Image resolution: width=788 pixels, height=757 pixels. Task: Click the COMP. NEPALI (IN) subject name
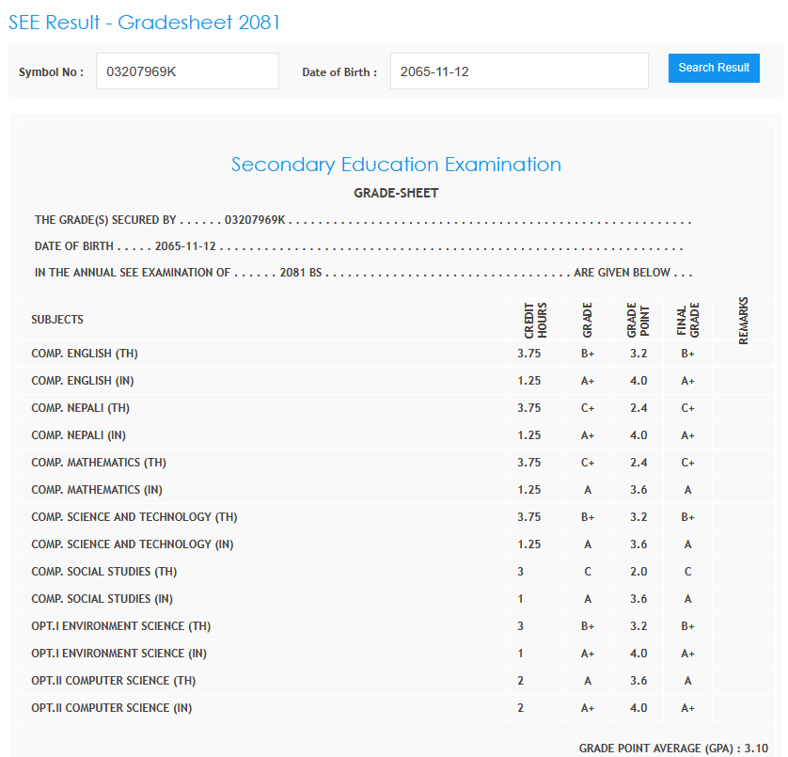click(79, 435)
